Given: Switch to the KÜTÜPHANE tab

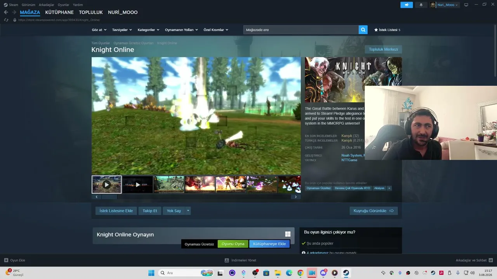Looking at the screenshot, I should click(x=59, y=12).
